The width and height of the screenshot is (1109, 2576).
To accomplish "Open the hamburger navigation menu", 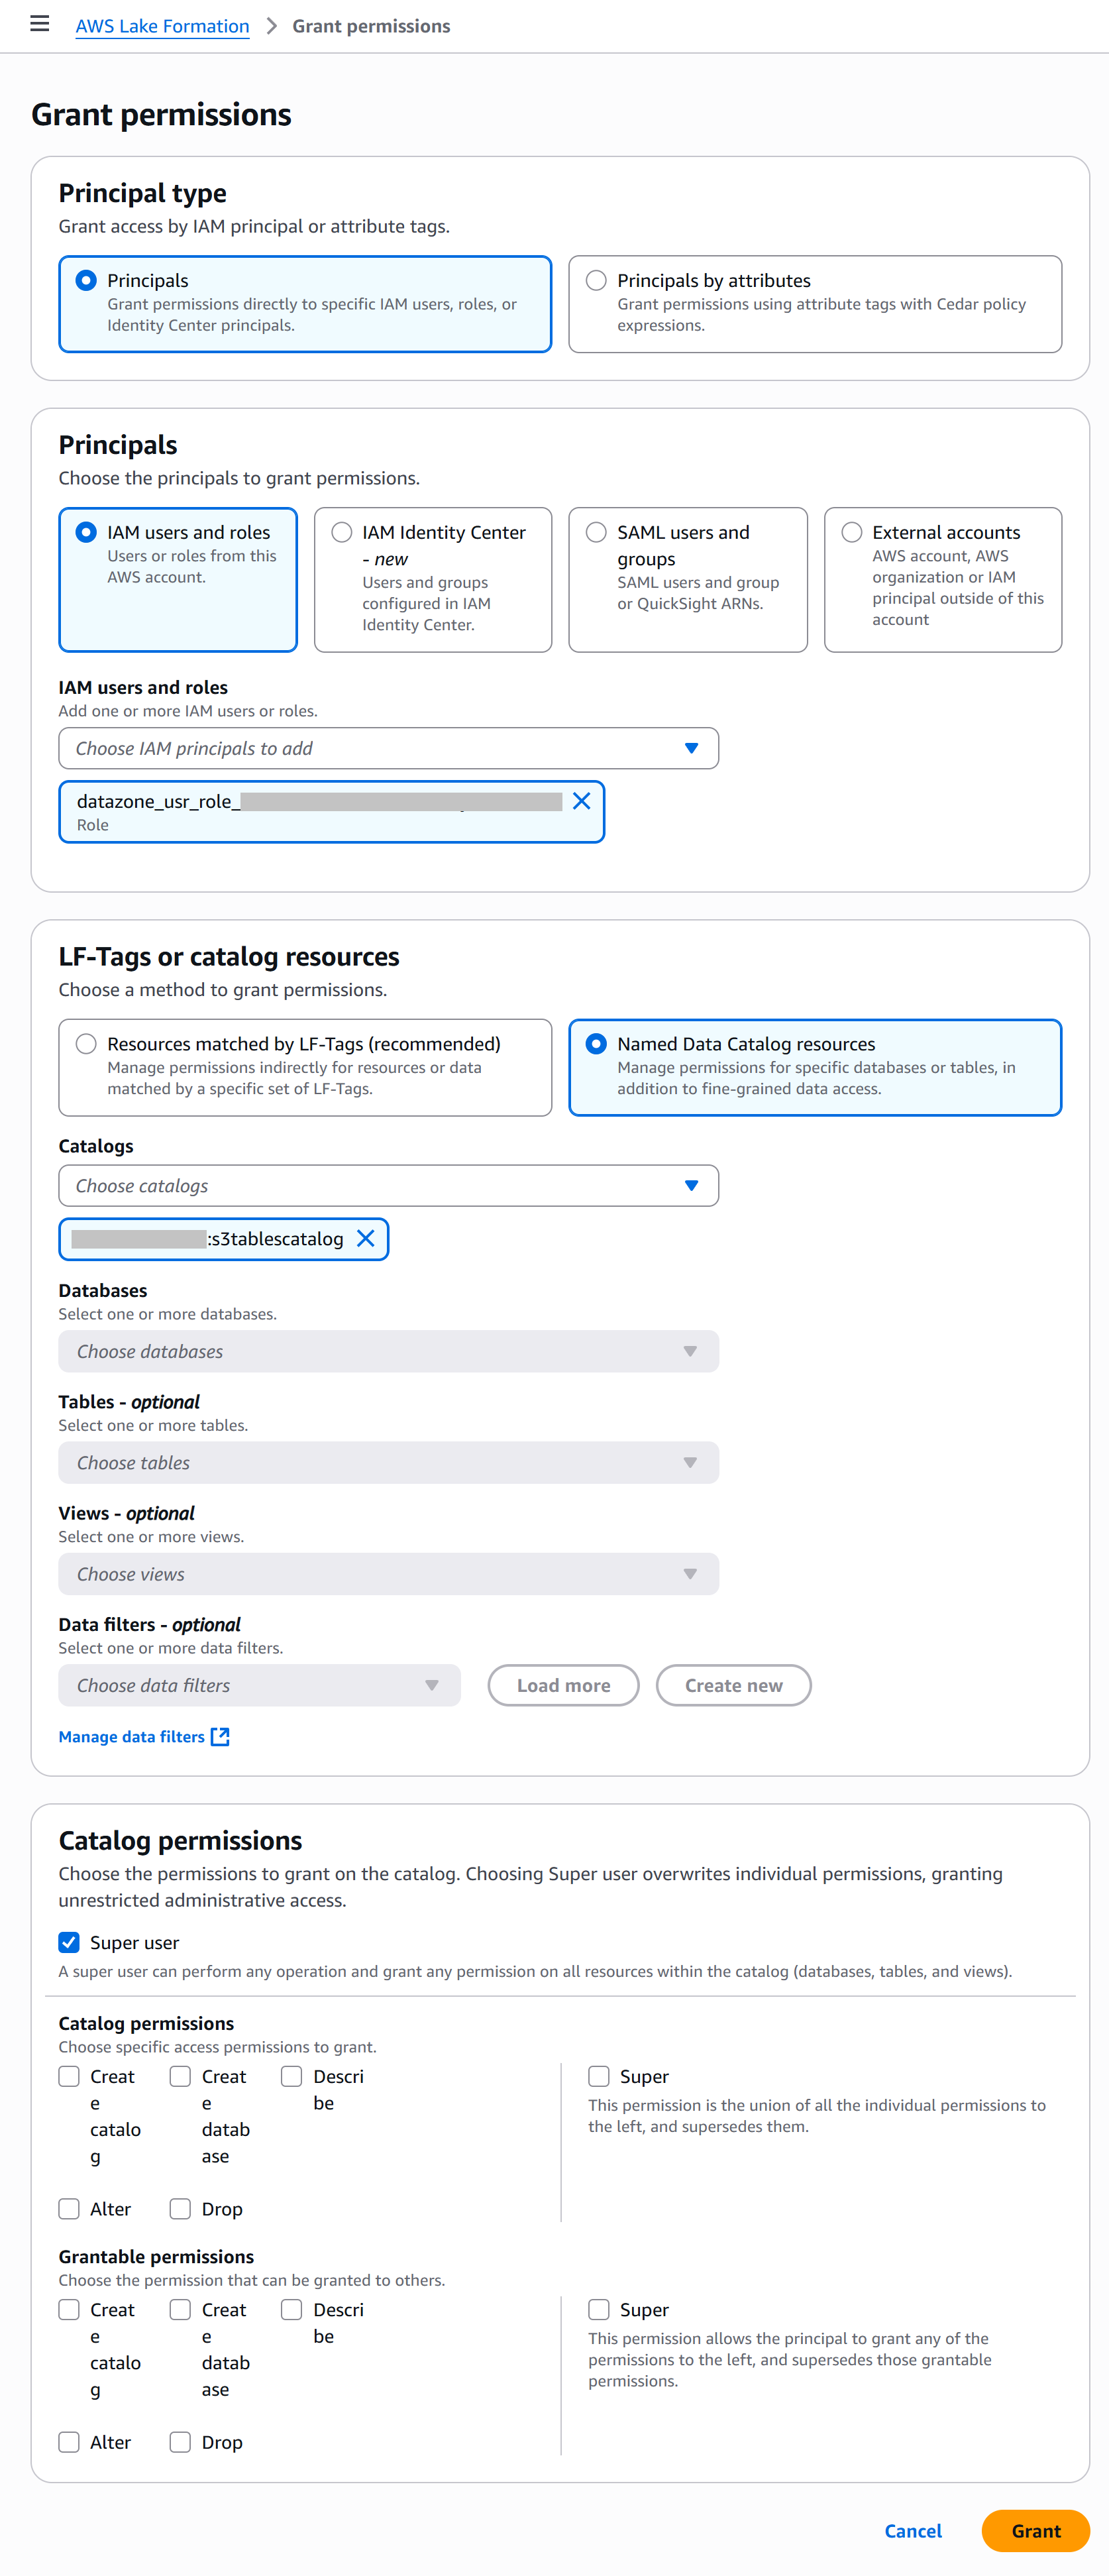I will click(x=40, y=24).
